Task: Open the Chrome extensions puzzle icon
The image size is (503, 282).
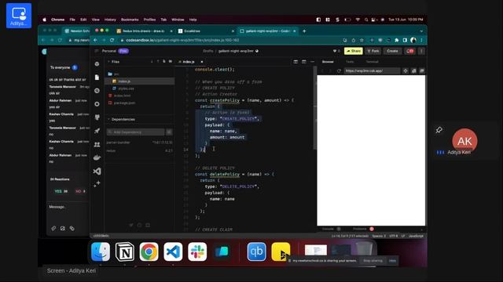Action: pos(397,40)
